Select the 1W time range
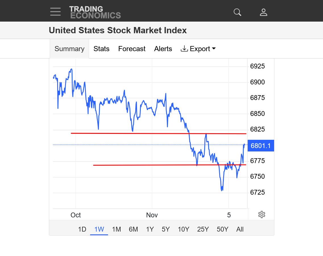Image resolution: width=323 pixels, height=256 pixels. 99,229
